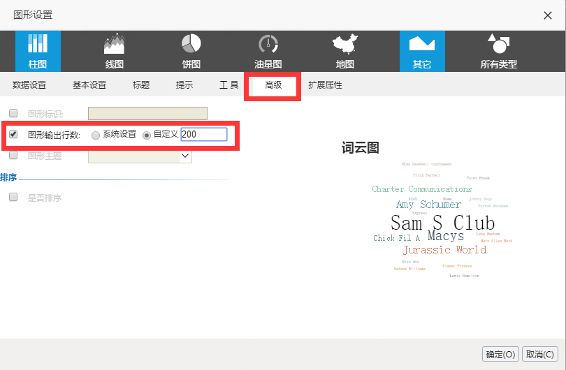Click the 取消(C) button
The width and height of the screenshot is (566, 370).
540,354
